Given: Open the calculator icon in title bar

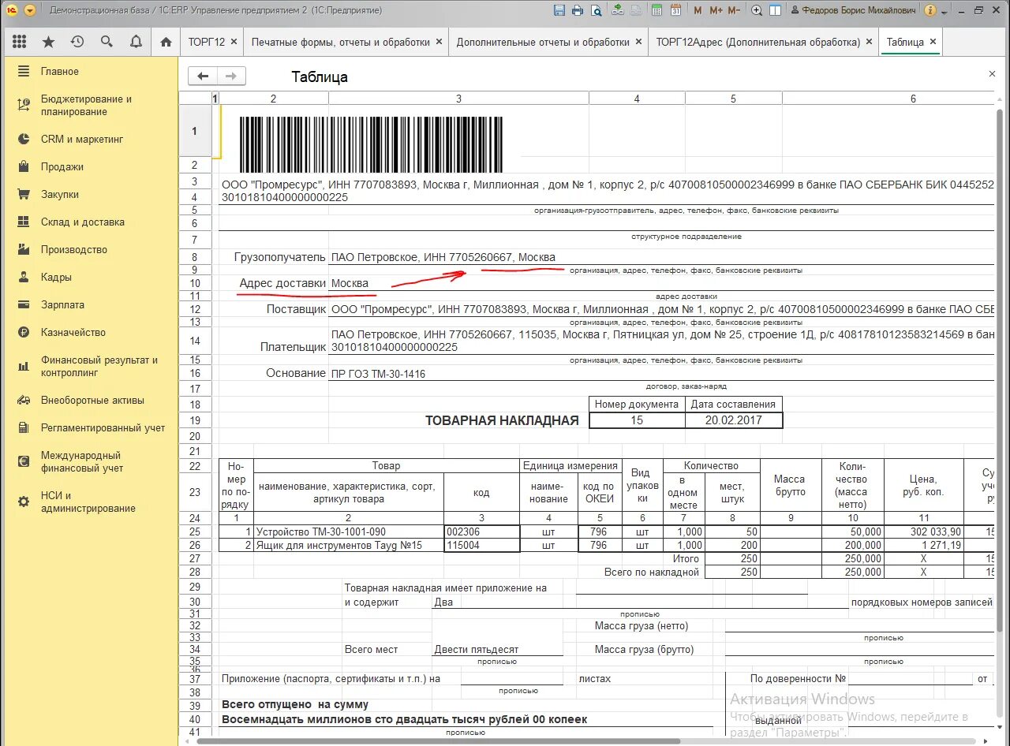Looking at the screenshot, I should click(657, 11).
